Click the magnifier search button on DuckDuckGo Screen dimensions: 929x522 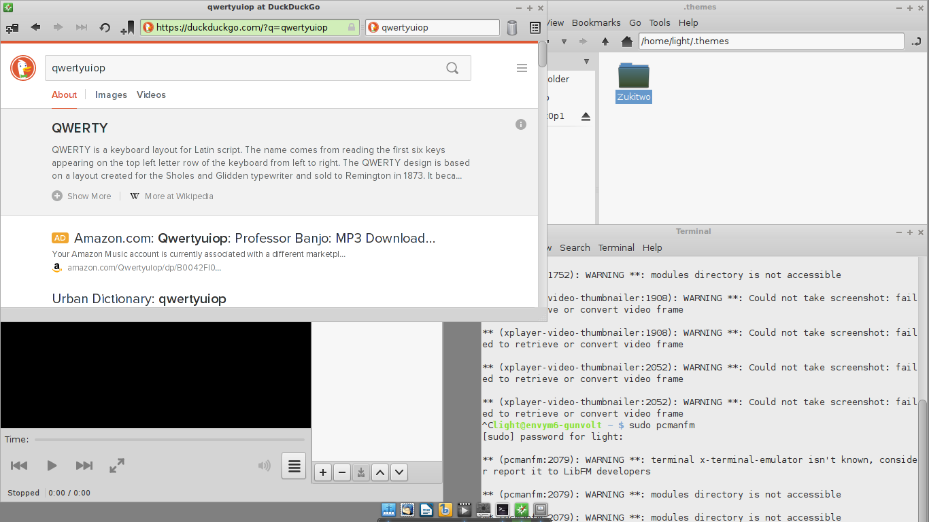[452, 68]
